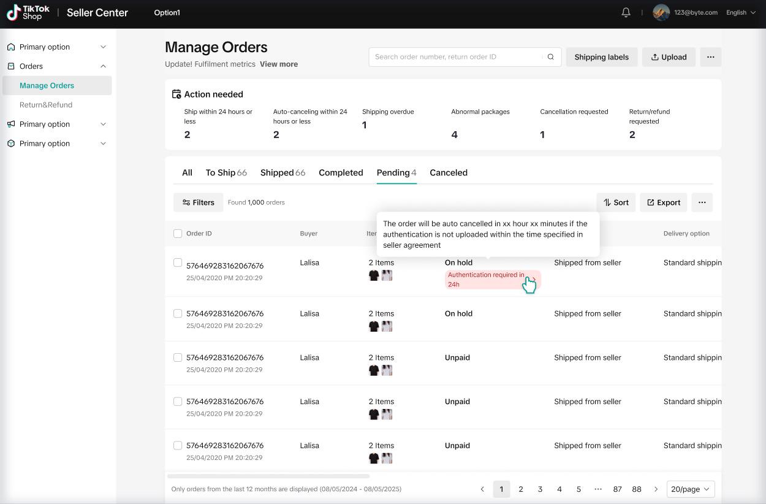
Task: Click the user profile avatar
Action: 661,12
